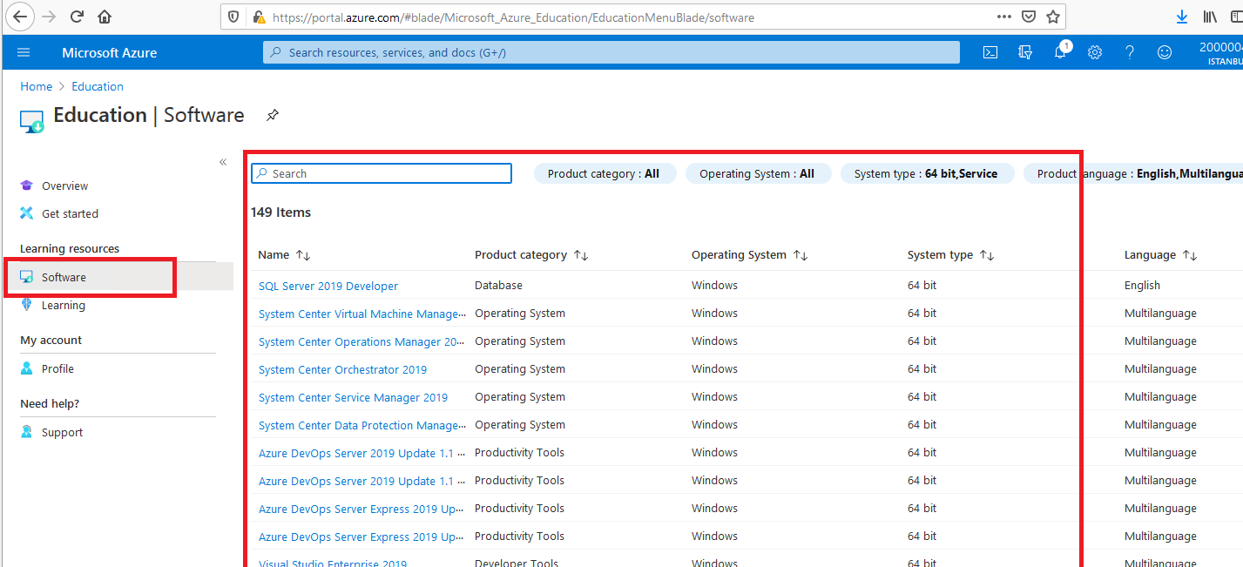
Task: Open System Center Service Manager 2019 link
Action: tap(353, 397)
